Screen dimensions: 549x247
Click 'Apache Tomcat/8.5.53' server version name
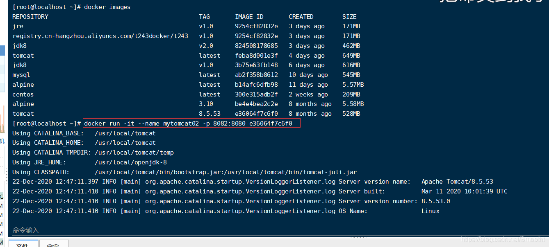457,182
